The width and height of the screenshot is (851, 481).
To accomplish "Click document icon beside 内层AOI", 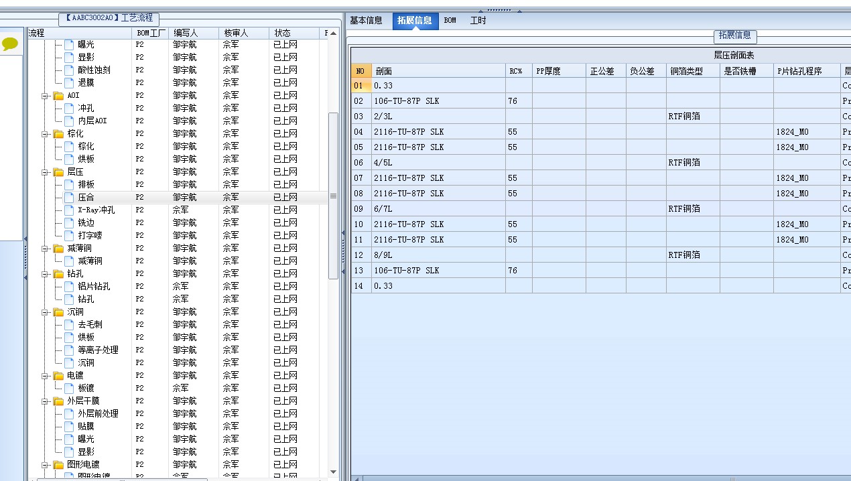I will (x=69, y=121).
